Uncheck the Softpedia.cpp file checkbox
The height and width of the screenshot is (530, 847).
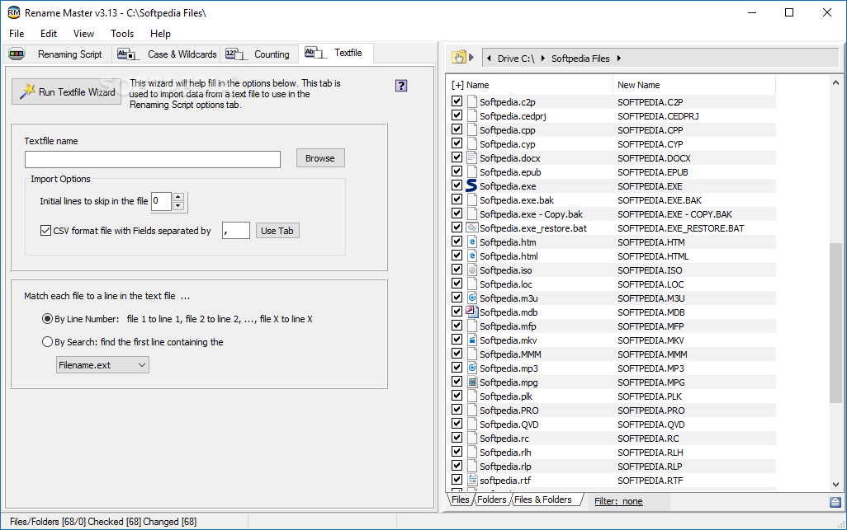[x=457, y=129]
